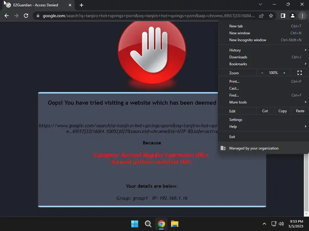Open the Windows Start menu

coord(135,224)
